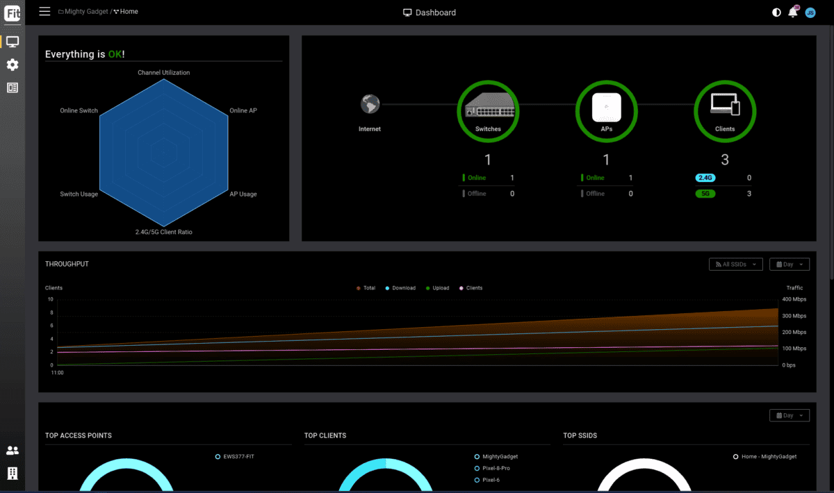Click Home in the breadcrumb navigation
Viewport: 834px width, 493px height.
[129, 11]
